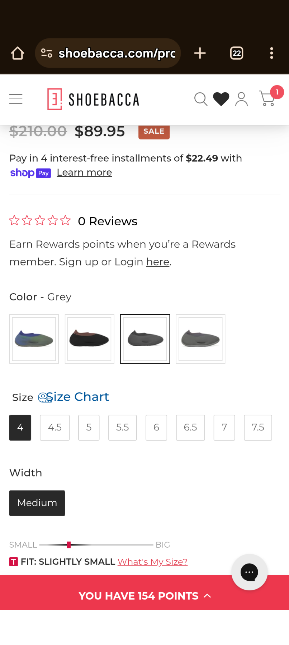This screenshot has width=289, height=645.
Task: Select the black shoe color swatch
Action: pyautogui.click(x=89, y=339)
